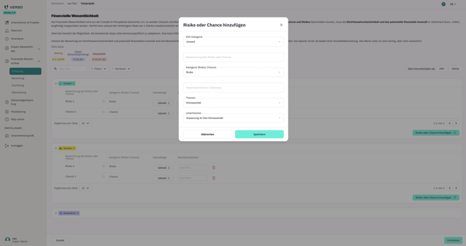Open the Unternehmensprofil settings icon
Viewport: 466px width, 246px height.
[7, 136]
